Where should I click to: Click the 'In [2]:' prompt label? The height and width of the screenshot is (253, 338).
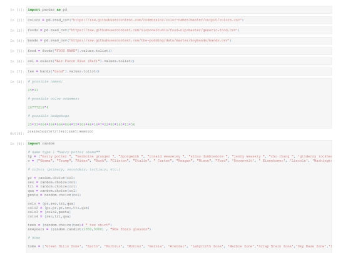17,20
